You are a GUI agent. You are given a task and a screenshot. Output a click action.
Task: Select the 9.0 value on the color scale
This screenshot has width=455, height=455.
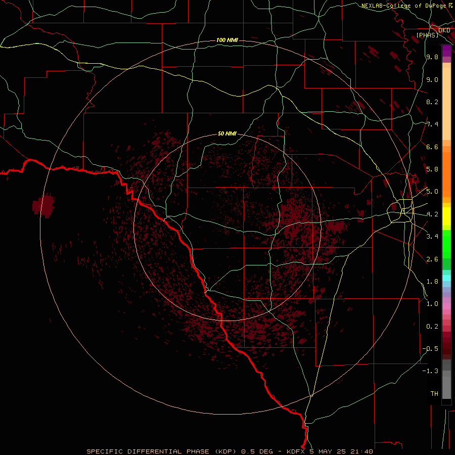click(x=432, y=79)
